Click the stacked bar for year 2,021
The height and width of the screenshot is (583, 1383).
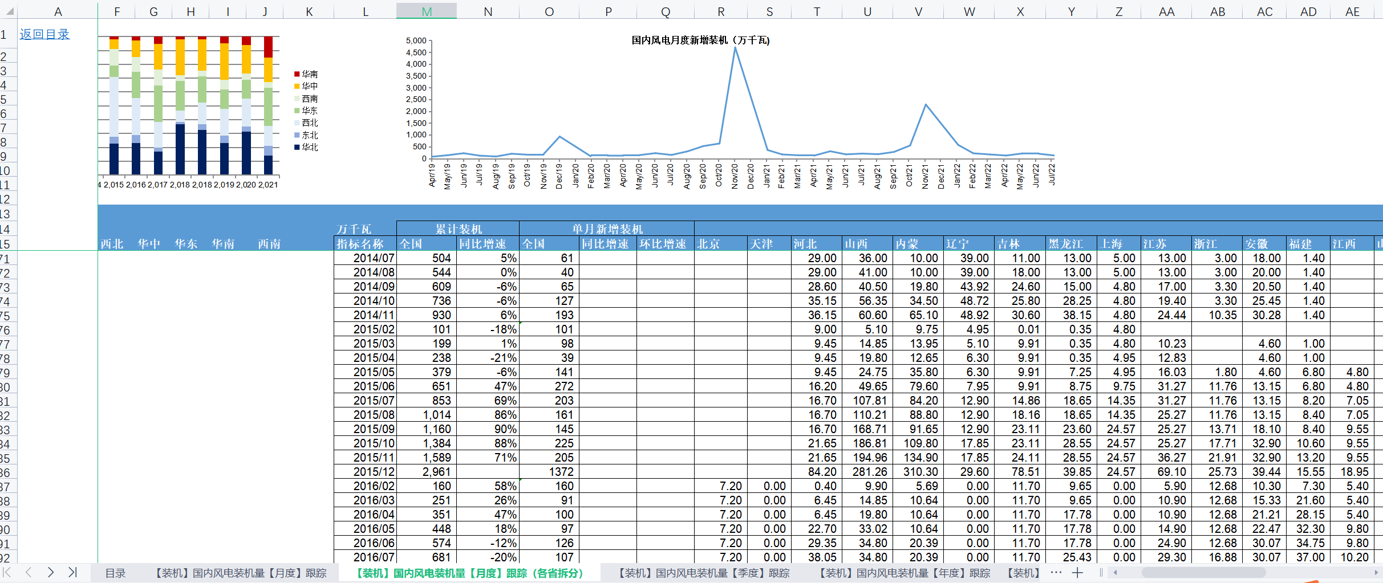point(268,105)
